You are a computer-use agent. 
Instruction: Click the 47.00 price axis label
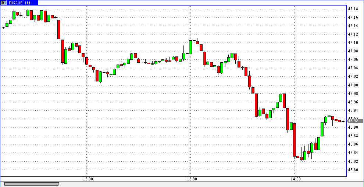click(x=353, y=85)
